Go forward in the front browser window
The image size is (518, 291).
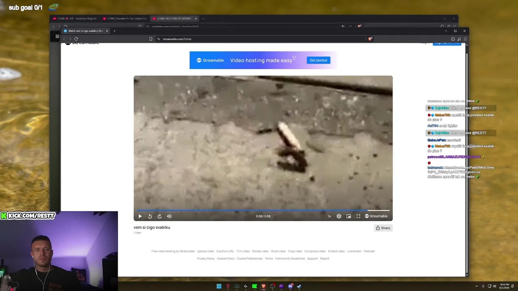(70, 39)
